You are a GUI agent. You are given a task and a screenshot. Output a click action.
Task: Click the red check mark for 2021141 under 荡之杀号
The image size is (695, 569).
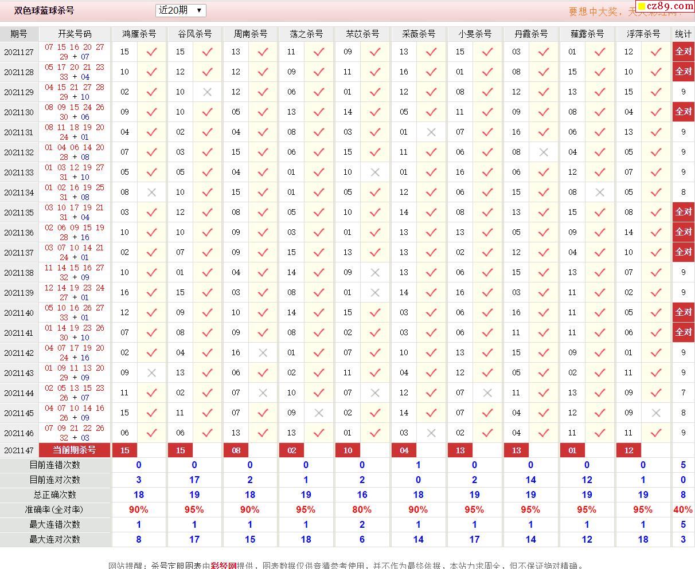coord(319,332)
